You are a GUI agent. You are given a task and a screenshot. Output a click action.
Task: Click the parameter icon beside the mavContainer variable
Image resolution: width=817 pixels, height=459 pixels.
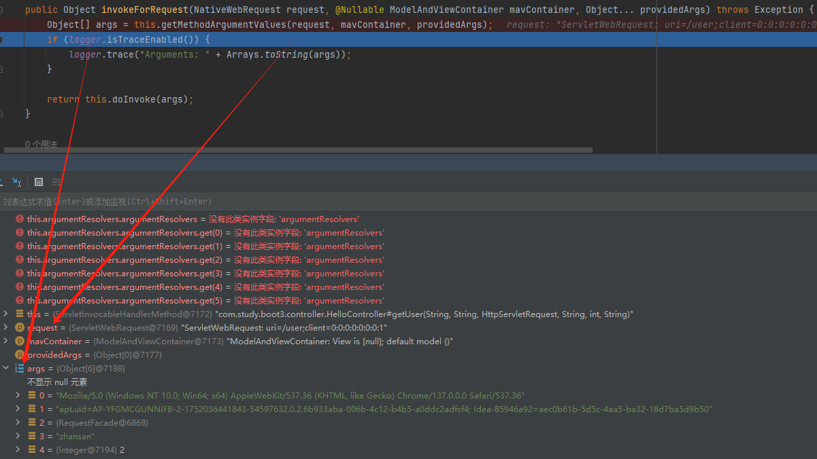20,342
